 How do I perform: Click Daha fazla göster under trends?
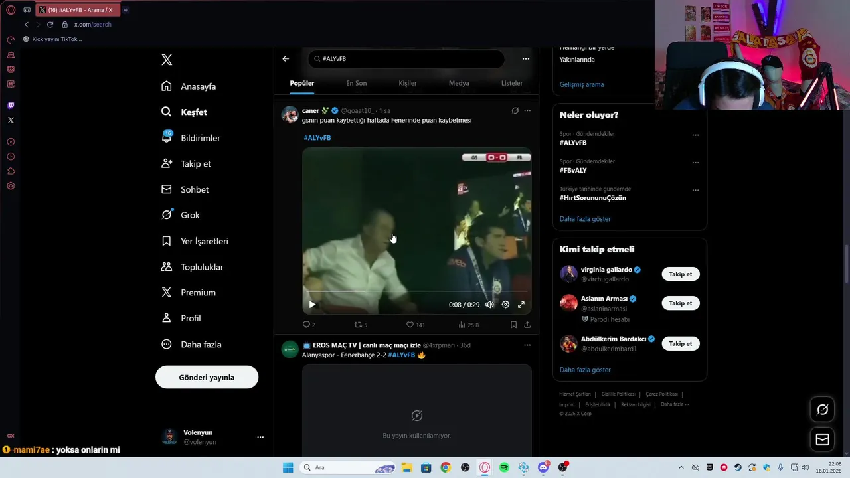tap(585, 219)
